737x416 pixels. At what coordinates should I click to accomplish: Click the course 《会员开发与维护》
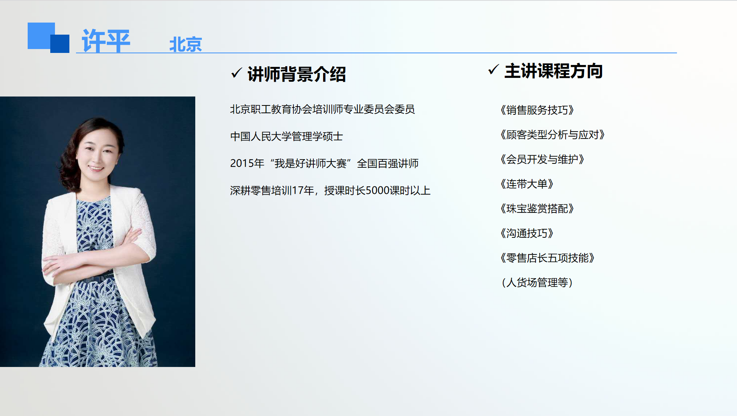[x=542, y=159]
